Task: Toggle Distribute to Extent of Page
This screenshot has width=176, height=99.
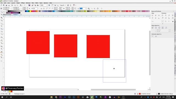Action: click(x=156, y=36)
